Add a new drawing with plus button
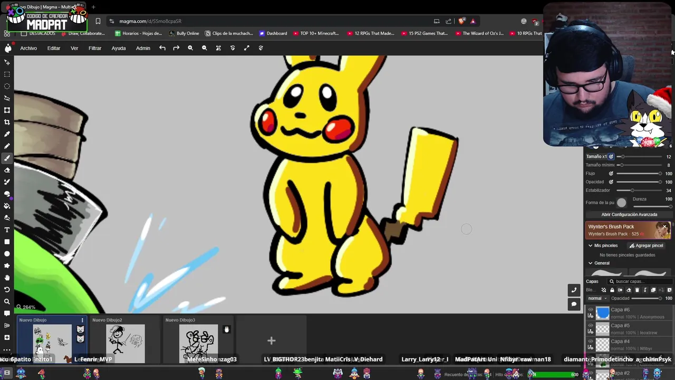Viewport: 675px width, 380px height. 271,341
